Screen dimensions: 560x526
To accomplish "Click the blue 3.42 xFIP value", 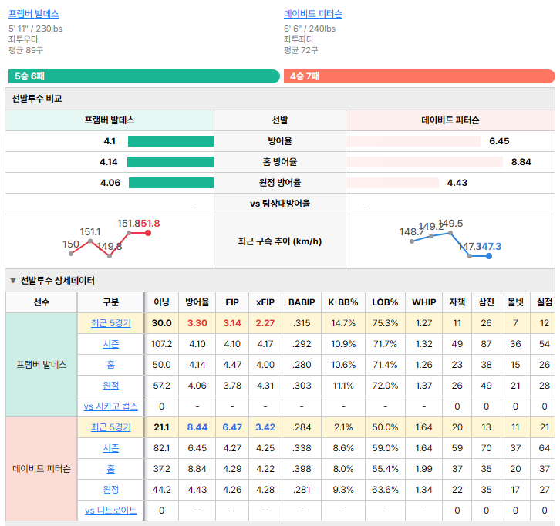I will (x=265, y=427).
